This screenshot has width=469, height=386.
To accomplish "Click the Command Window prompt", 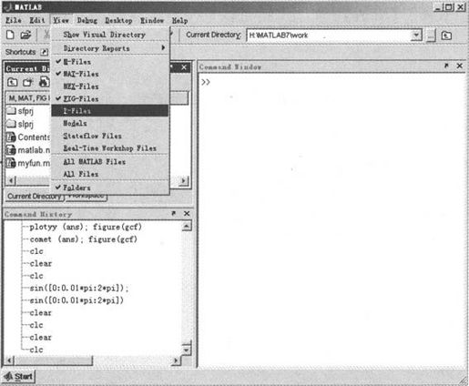I will coord(206,82).
